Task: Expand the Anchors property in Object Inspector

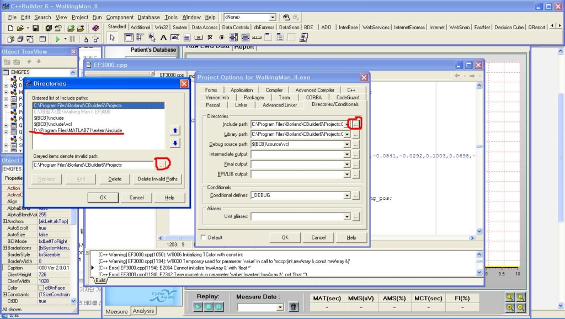Action: coord(4,221)
